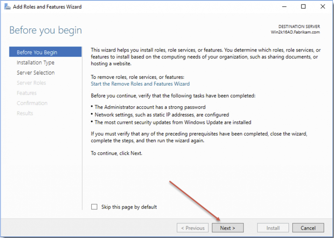Open the Server Selection step
Viewport: 334px width, 238px height.
pyautogui.click(x=36, y=72)
